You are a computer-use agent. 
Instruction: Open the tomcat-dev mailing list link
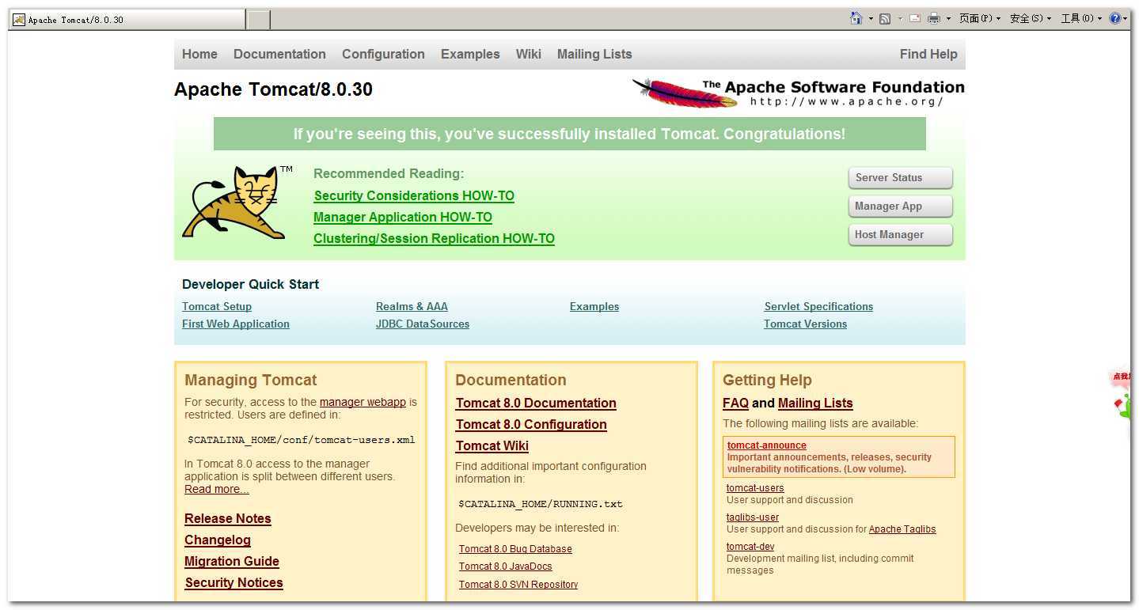pos(750,547)
